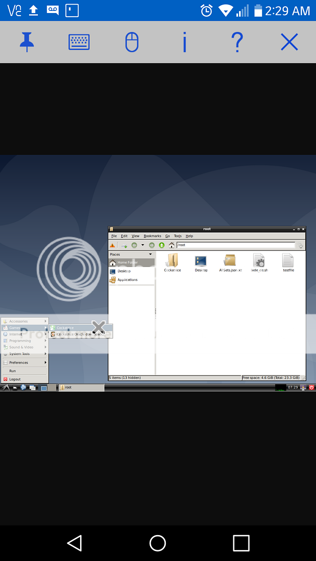316x561 pixels.
Task: Open the navigation history dropdown arrow
Action: coord(143,245)
